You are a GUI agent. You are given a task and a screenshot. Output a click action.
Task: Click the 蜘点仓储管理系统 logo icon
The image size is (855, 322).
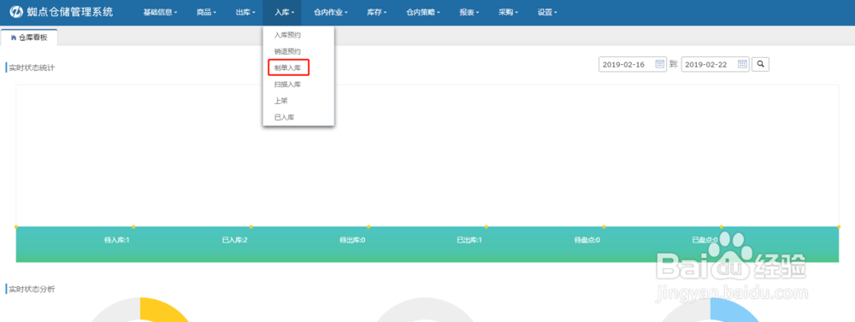16,12
